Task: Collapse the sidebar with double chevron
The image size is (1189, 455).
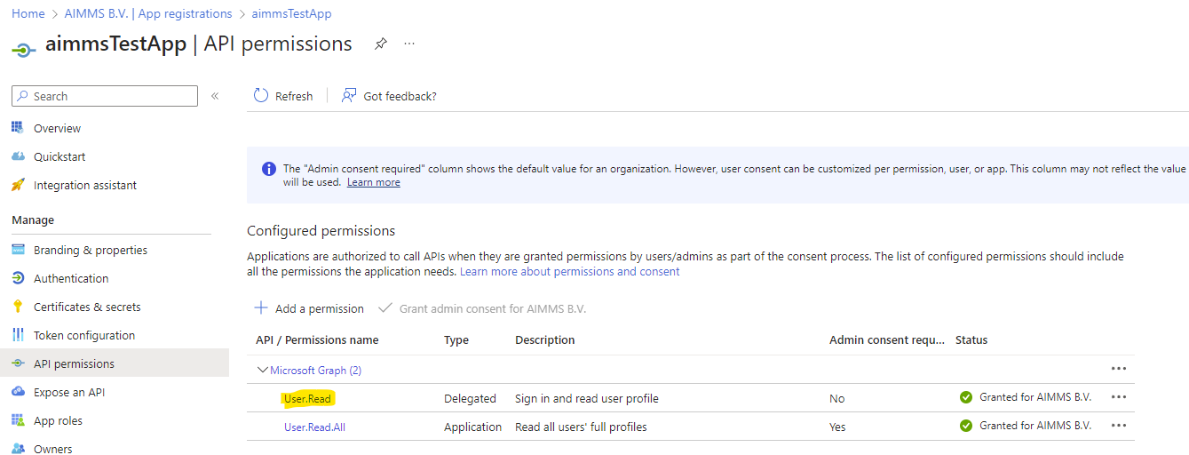Action: coord(215,96)
